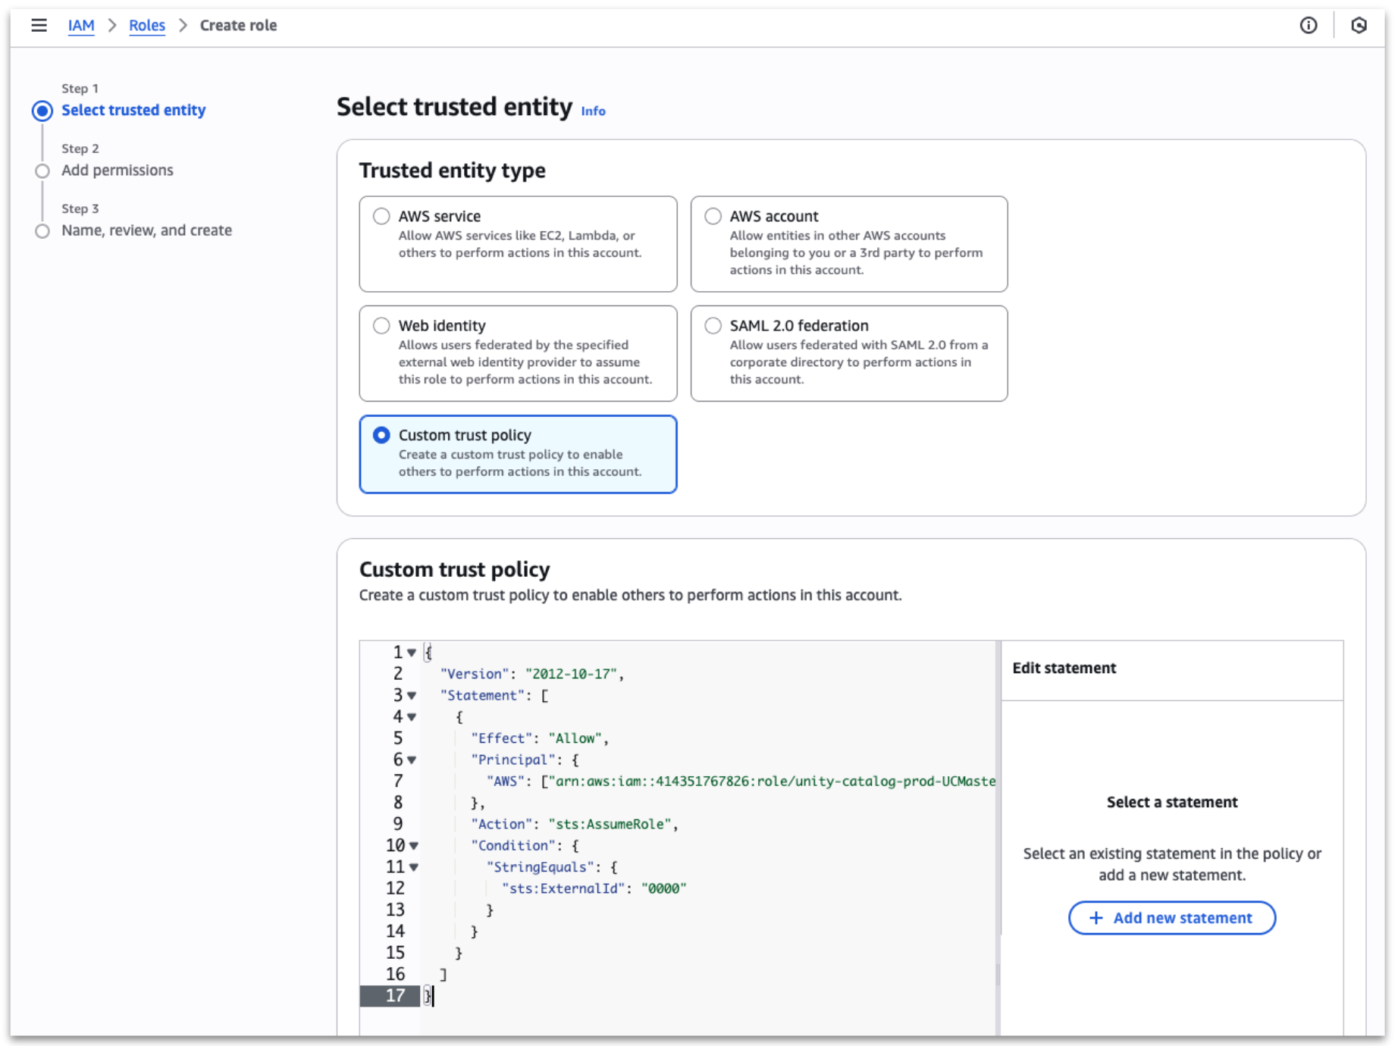Collapse the Principal block on line 6
The image size is (1398, 1046).
(411, 759)
